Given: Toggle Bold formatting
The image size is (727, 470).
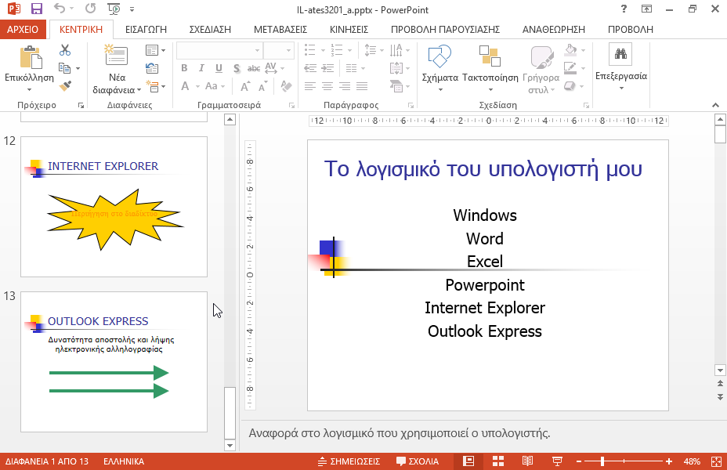Looking at the screenshot, I should 185,68.
